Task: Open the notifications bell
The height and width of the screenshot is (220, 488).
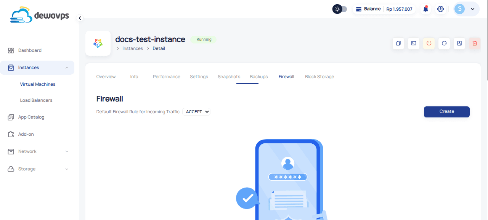Action: pyautogui.click(x=426, y=9)
